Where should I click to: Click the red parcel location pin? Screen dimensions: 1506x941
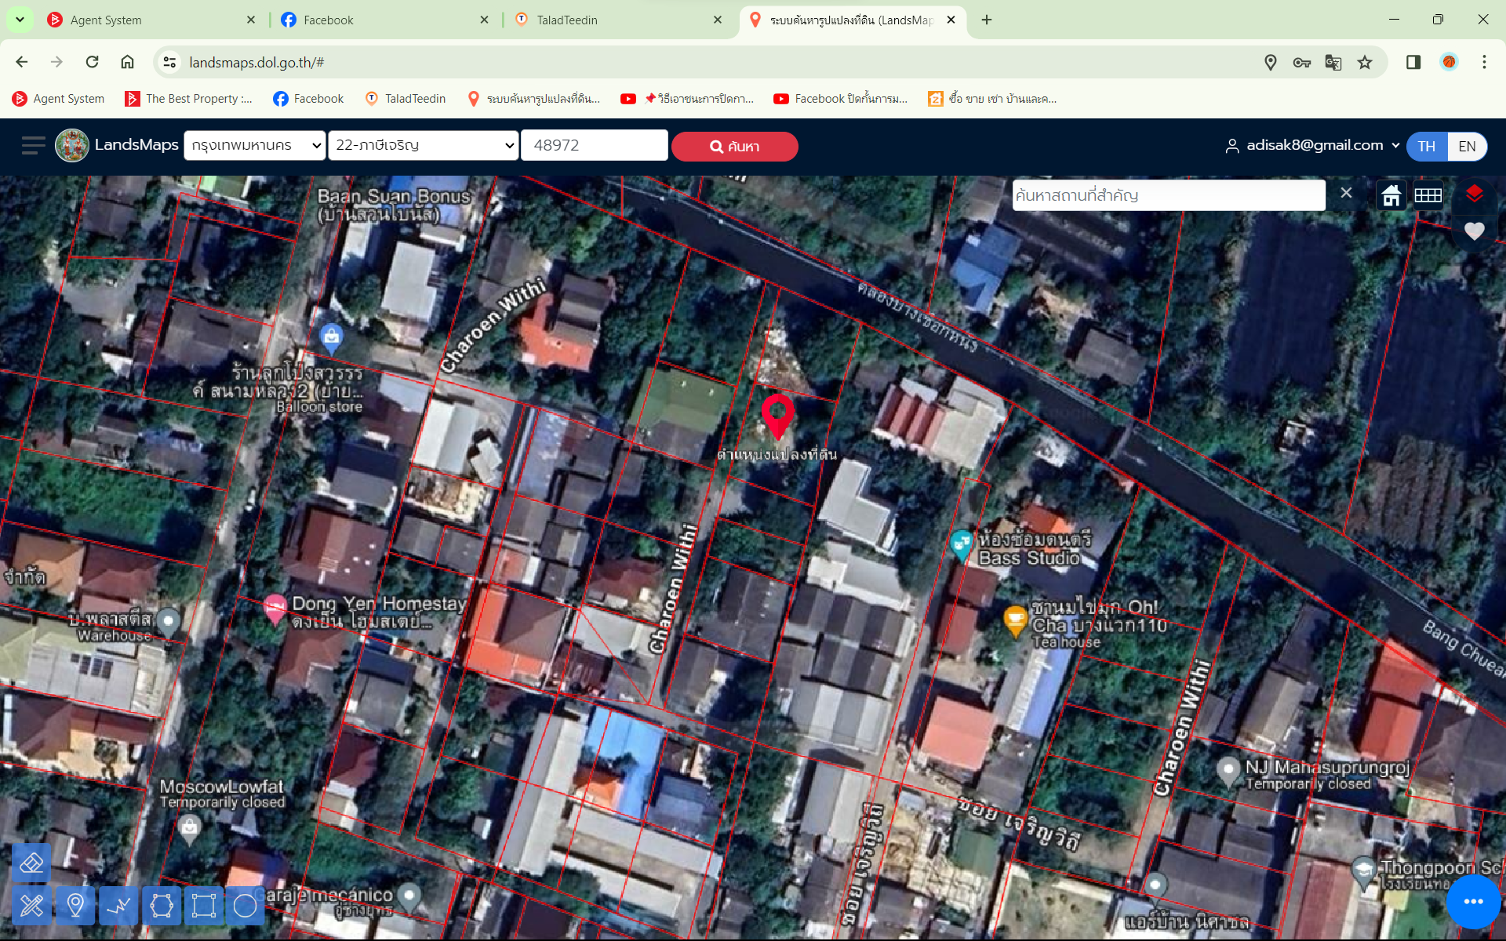click(778, 416)
